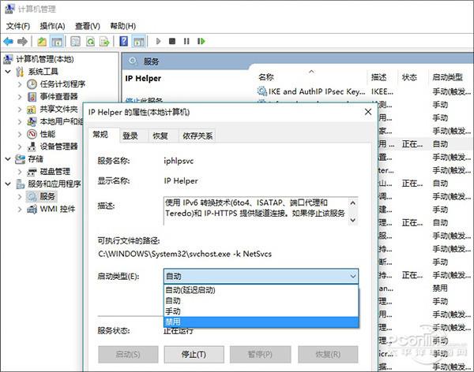Collapse the 系统工具 tree node
The height and width of the screenshot is (372, 474).
click(8, 72)
